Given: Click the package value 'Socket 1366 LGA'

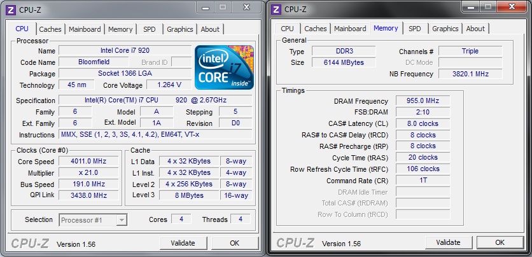Looking at the screenshot, I should [x=125, y=73].
